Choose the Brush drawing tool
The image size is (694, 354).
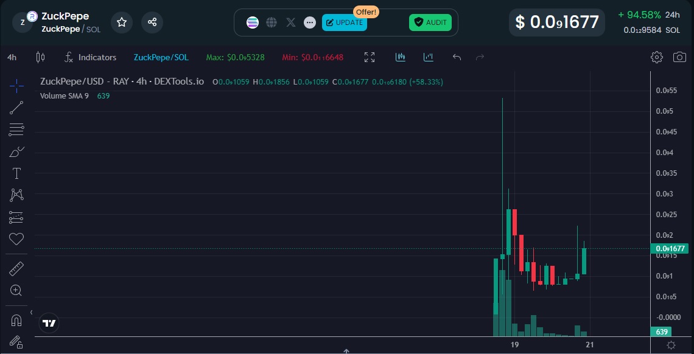(16, 151)
